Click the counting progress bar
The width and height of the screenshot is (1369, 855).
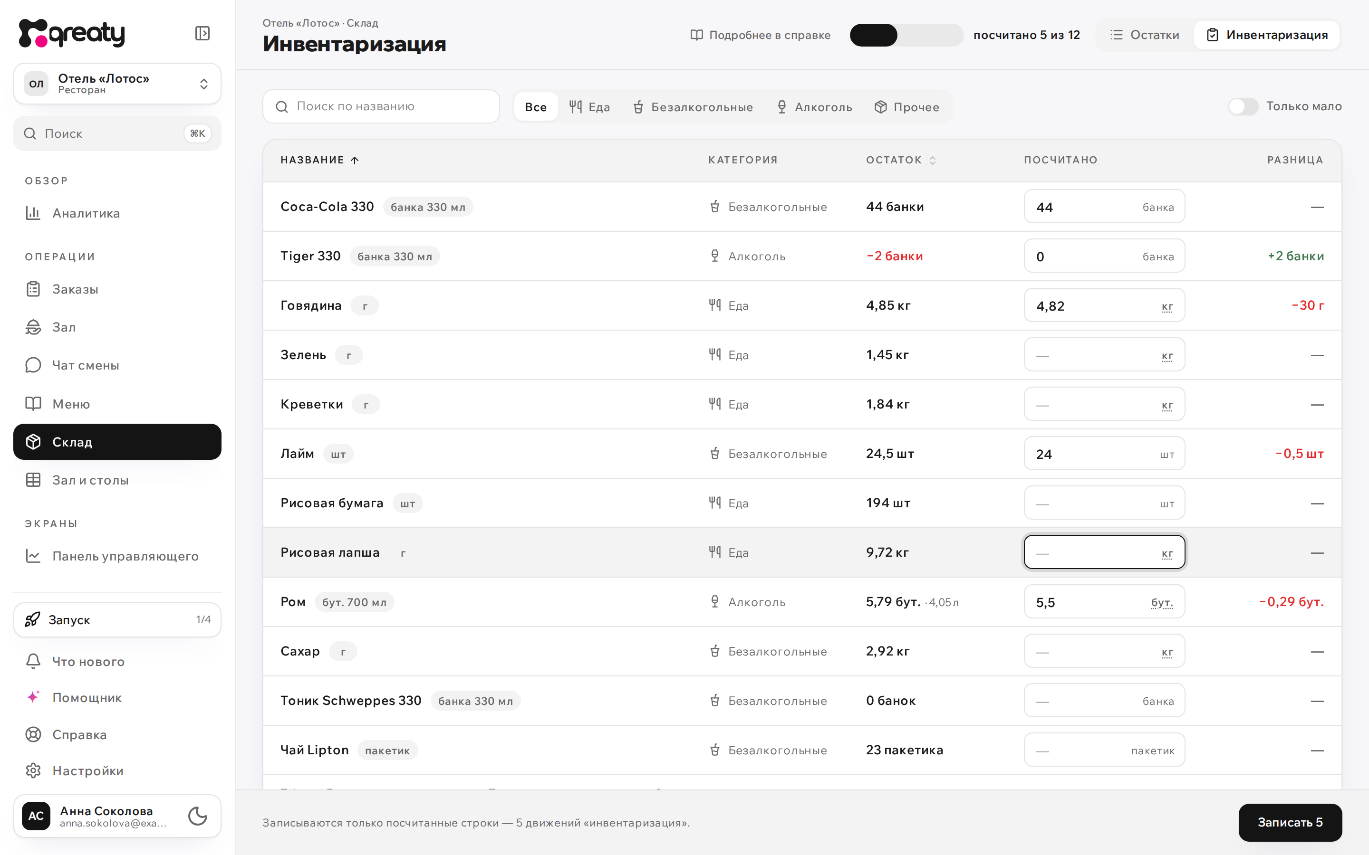(x=906, y=35)
